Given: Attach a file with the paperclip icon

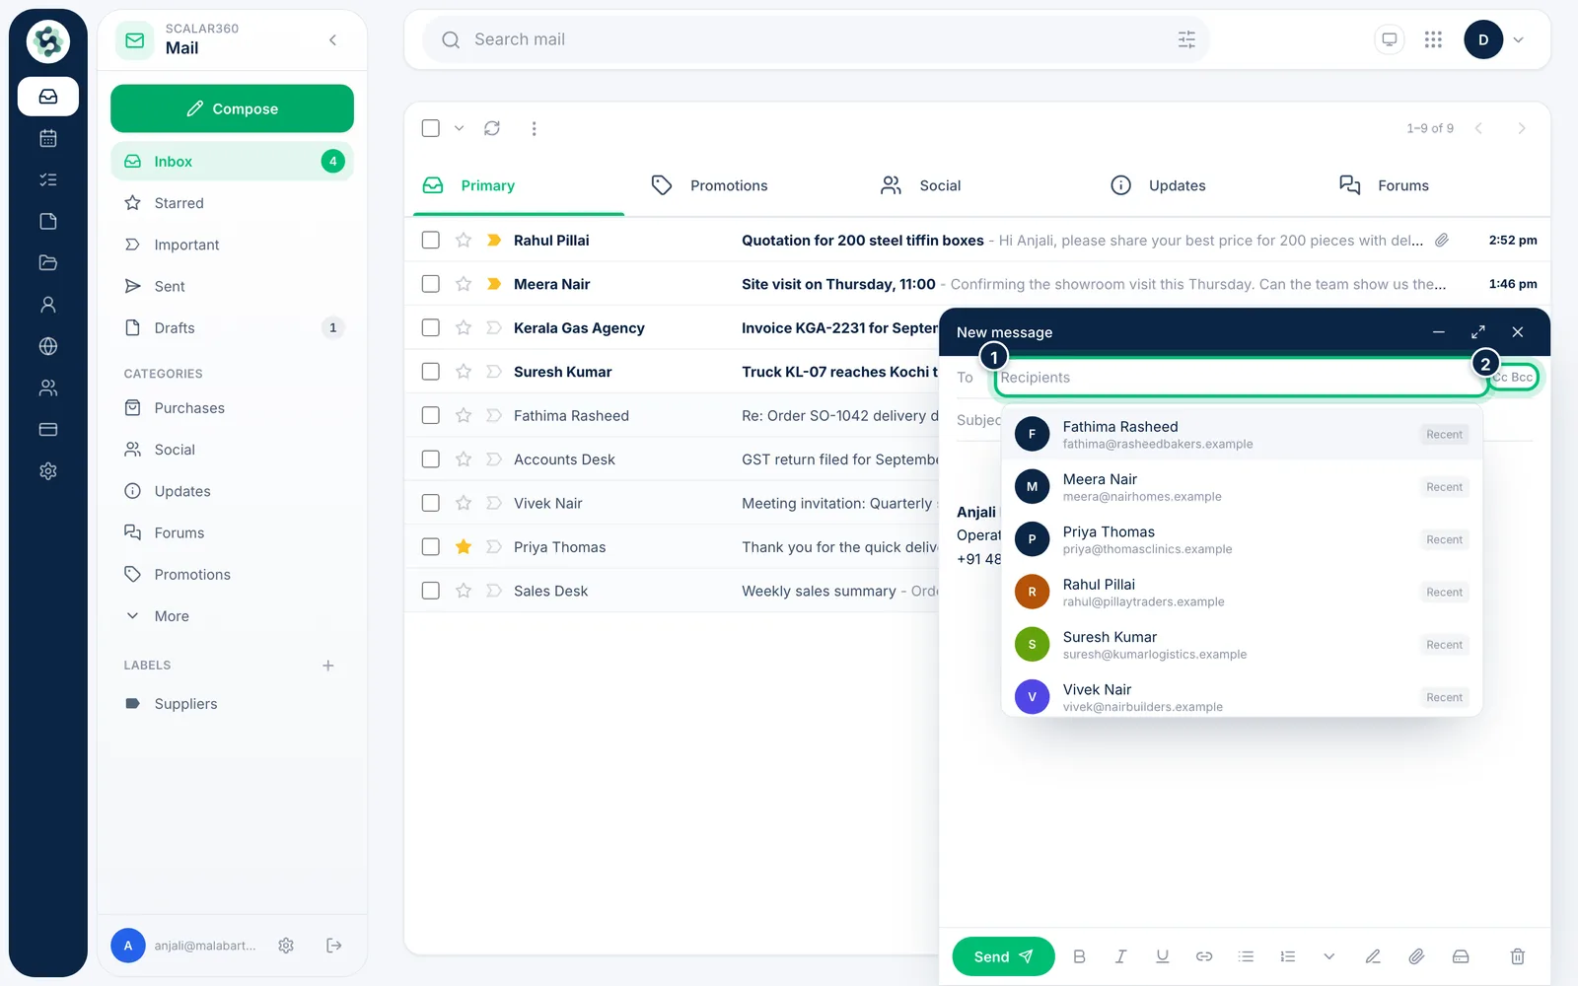Looking at the screenshot, I should 1416,956.
